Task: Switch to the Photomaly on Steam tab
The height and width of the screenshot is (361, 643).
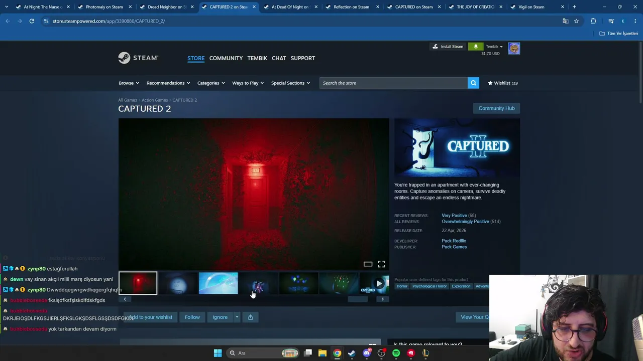Action: [104, 7]
